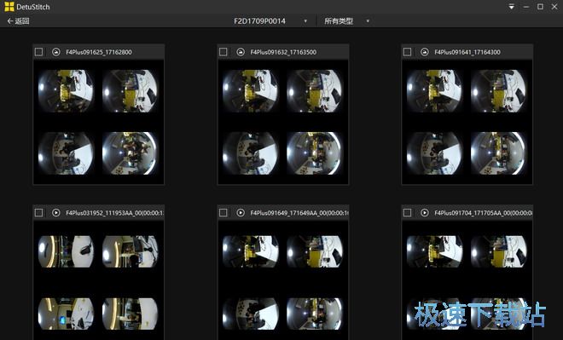Maximize the DetuStitch window
563x340 pixels.
tap(540, 7)
